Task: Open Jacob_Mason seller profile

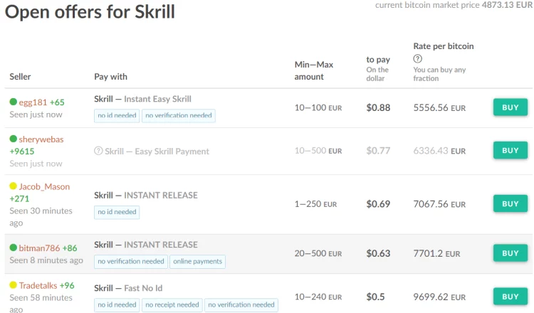Action: point(44,186)
